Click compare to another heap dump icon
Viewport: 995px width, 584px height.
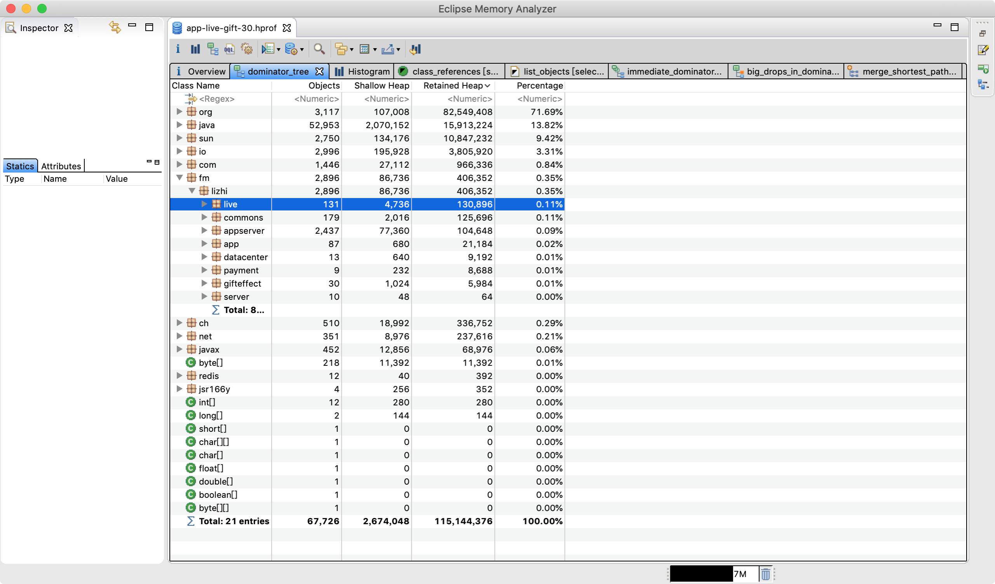pyautogui.click(x=415, y=49)
